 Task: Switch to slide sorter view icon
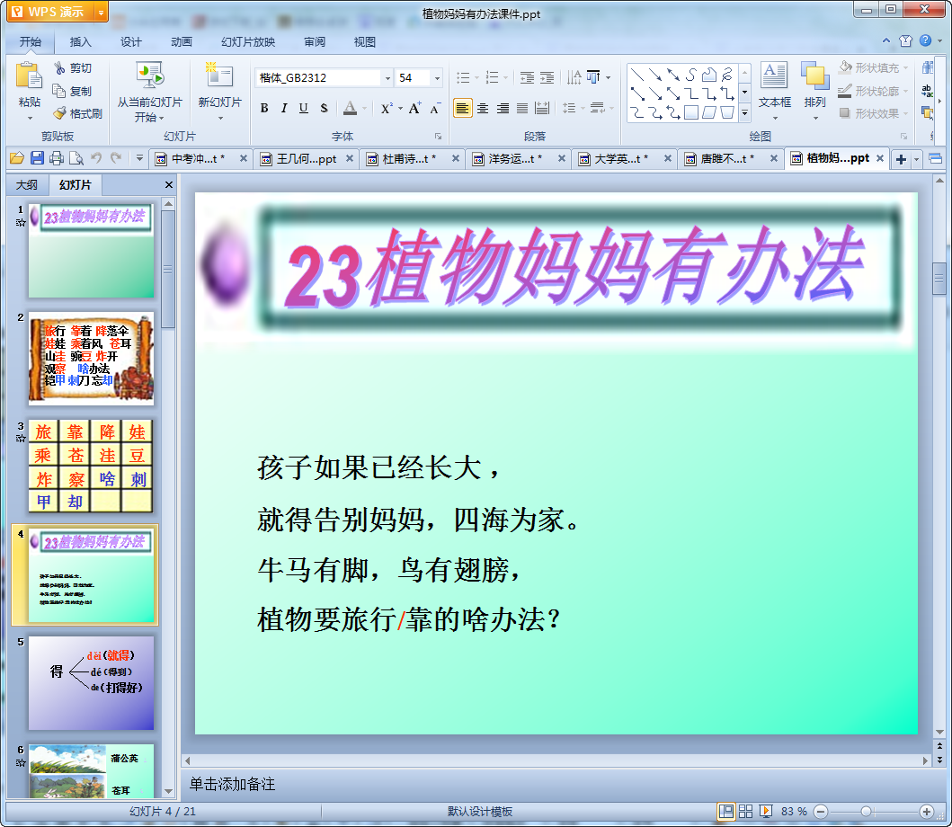click(745, 811)
